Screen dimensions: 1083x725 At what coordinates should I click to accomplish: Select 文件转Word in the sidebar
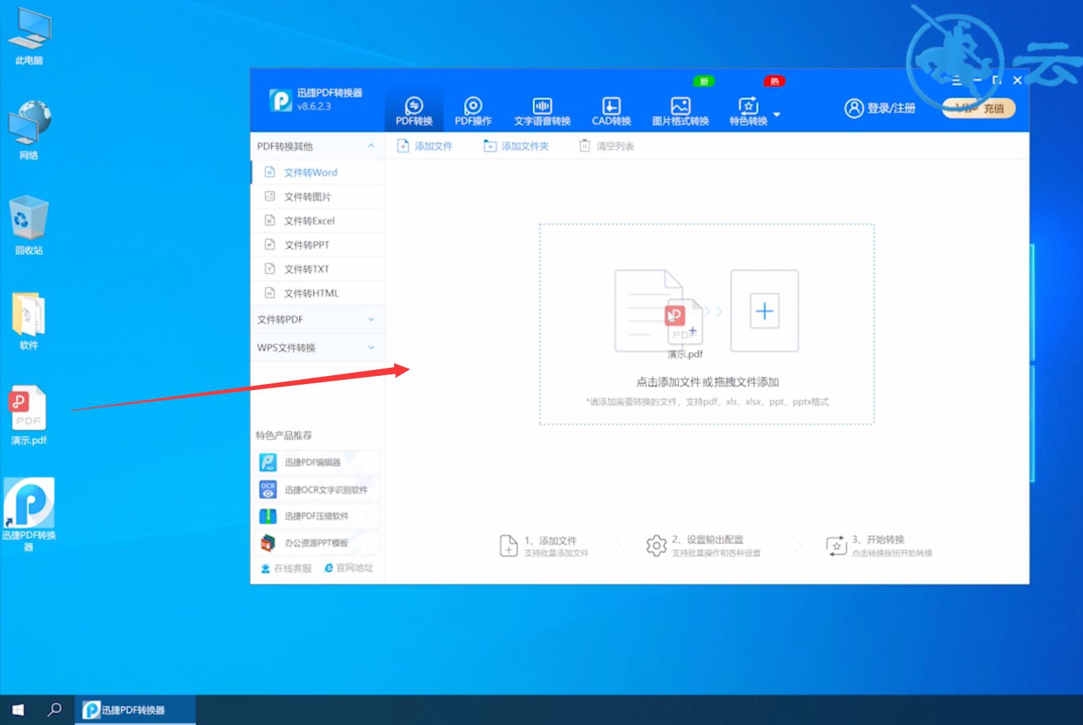(318, 172)
